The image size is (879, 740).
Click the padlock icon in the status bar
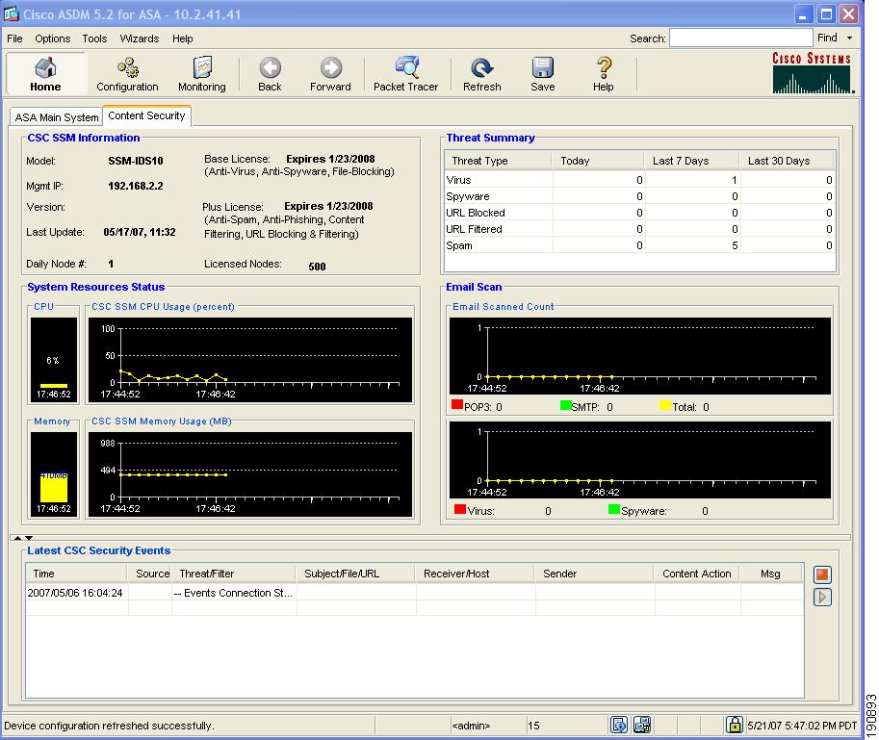[x=734, y=725]
